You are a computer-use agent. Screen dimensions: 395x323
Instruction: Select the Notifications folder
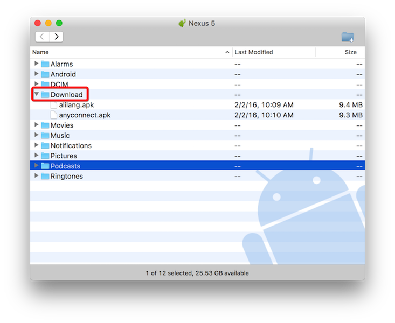tap(71, 146)
